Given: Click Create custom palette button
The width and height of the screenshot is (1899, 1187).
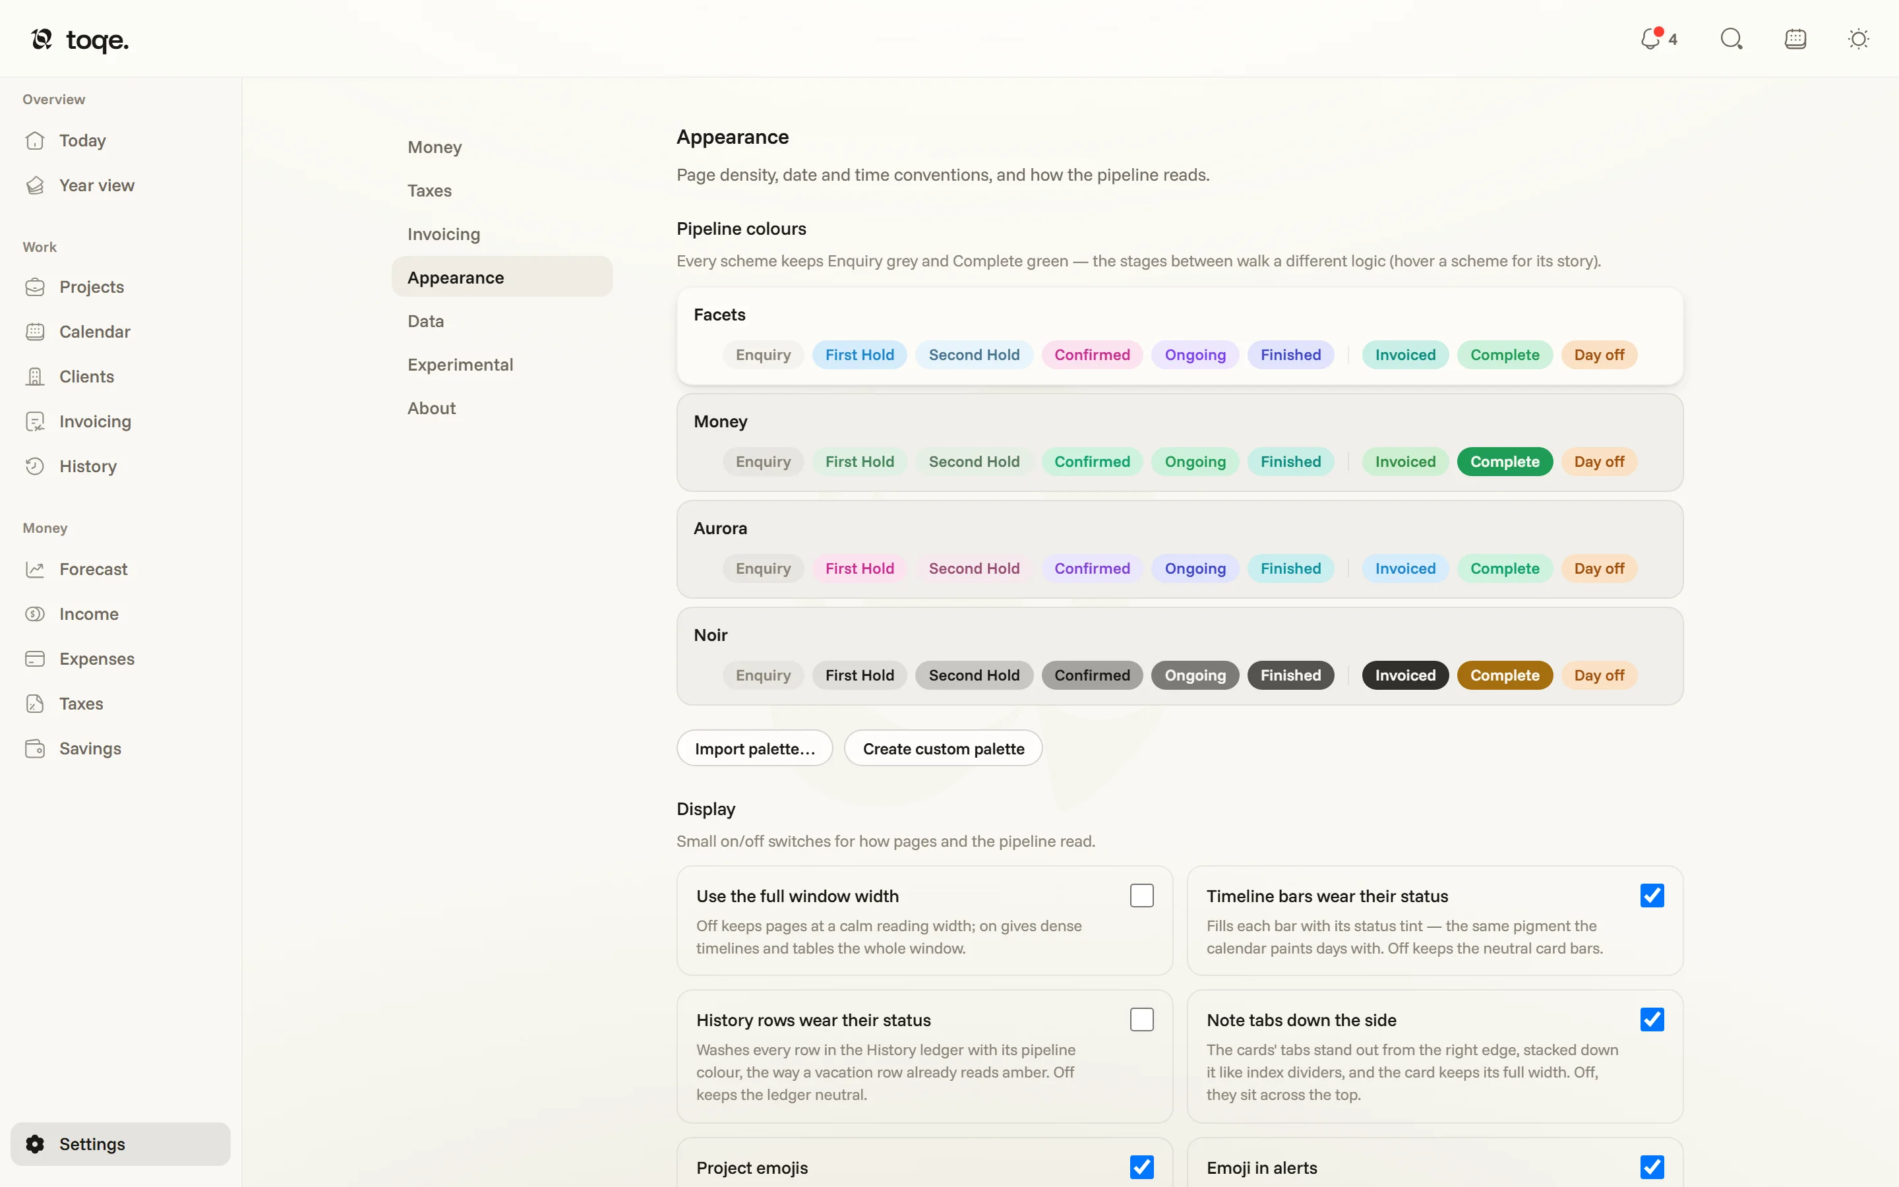Looking at the screenshot, I should (x=943, y=748).
